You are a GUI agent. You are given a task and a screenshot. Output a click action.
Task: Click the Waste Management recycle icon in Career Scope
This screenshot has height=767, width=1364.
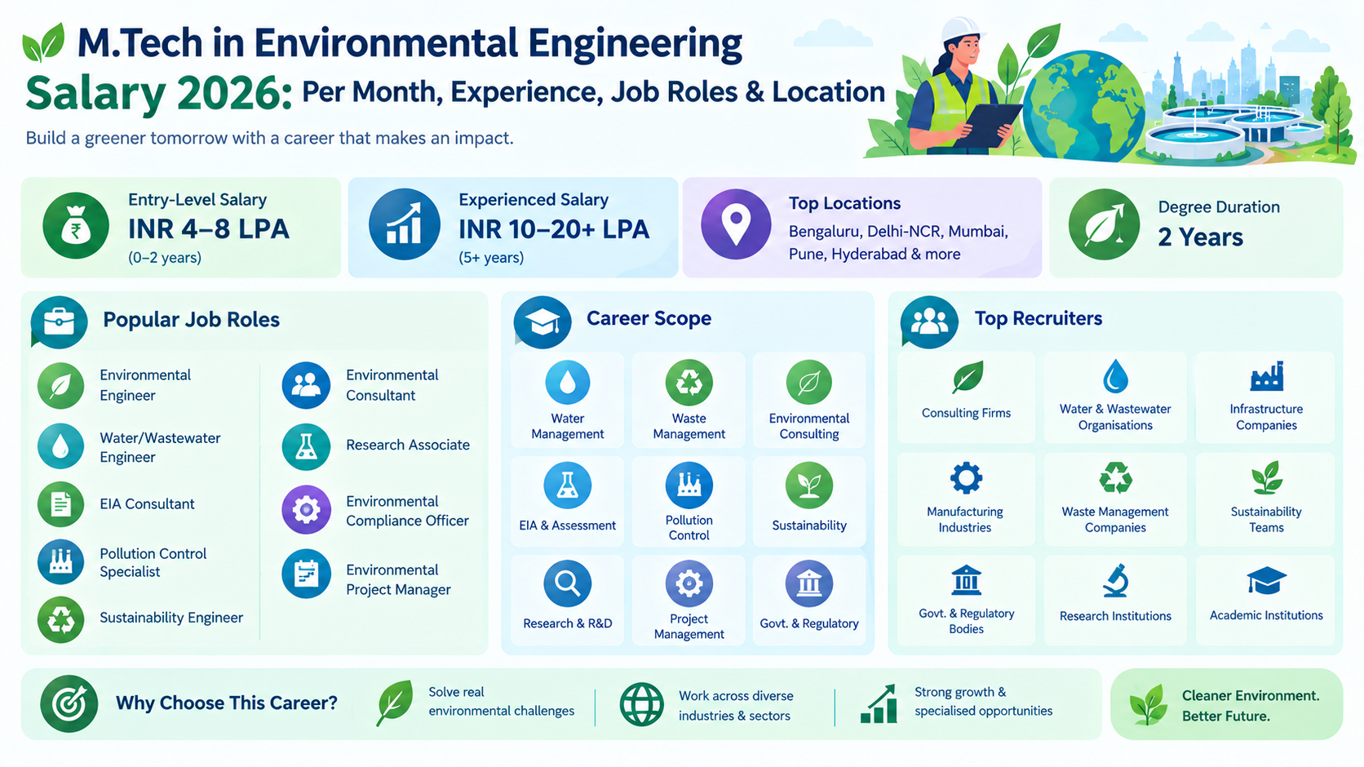click(689, 382)
